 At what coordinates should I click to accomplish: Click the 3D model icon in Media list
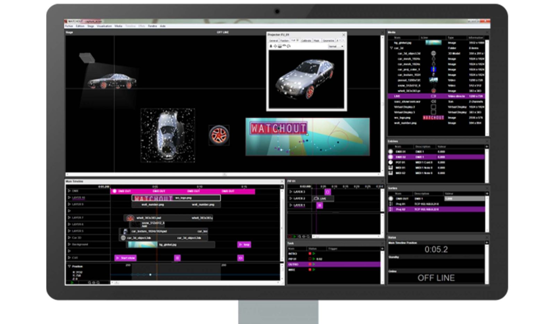tap(433, 53)
